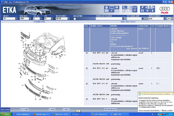Click the handshake icon in the toolbar
This screenshot has width=174, height=116.
[x=117, y=7]
